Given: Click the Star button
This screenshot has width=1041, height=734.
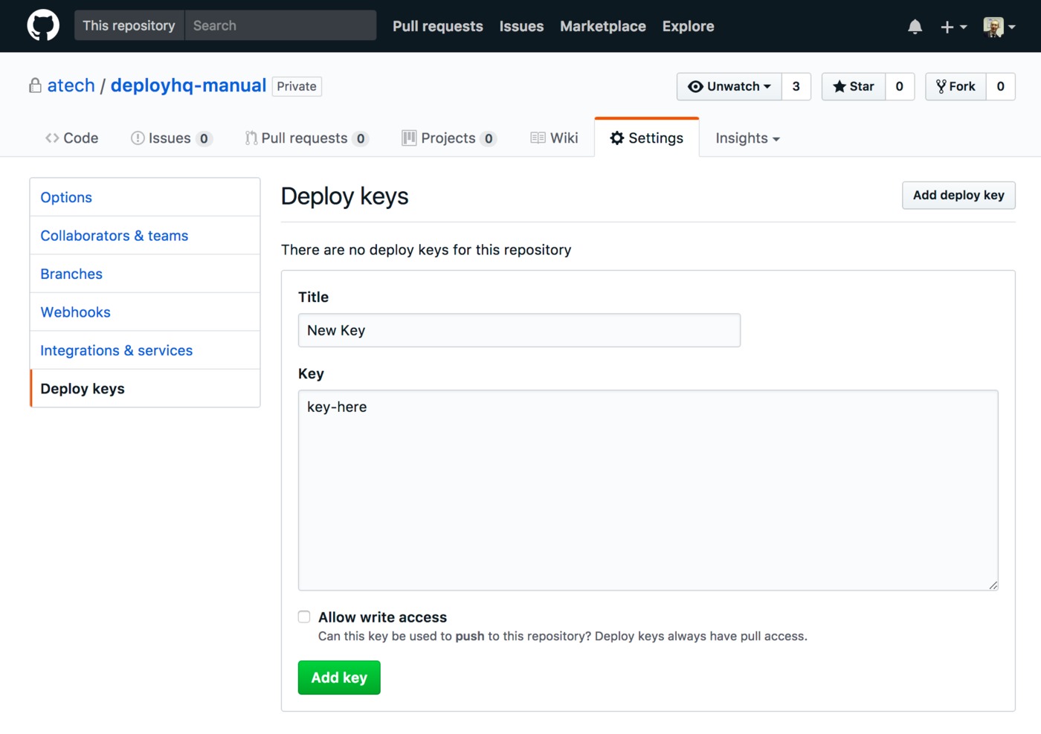Looking at the screenshot, I should pyautogui.click(x=853, y=86).
